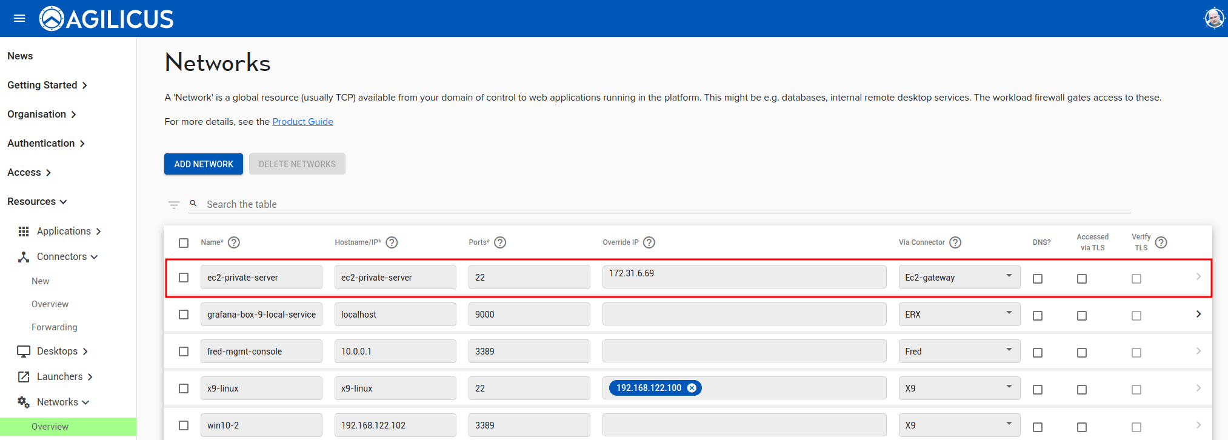
Task: Select the ec2-private-server row checkbox
Action: 184,278
